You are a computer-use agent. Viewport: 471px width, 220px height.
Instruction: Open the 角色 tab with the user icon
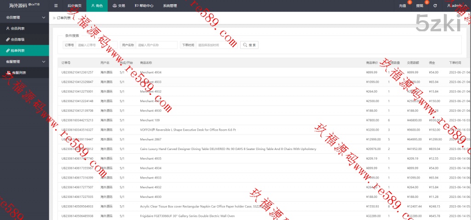pos(97,6)
